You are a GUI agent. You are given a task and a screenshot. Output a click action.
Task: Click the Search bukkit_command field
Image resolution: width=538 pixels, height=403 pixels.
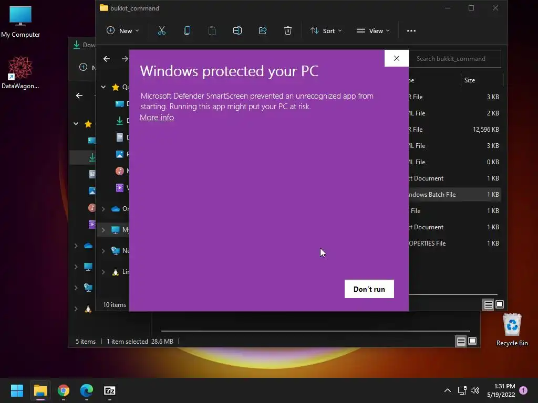(455, 59)
